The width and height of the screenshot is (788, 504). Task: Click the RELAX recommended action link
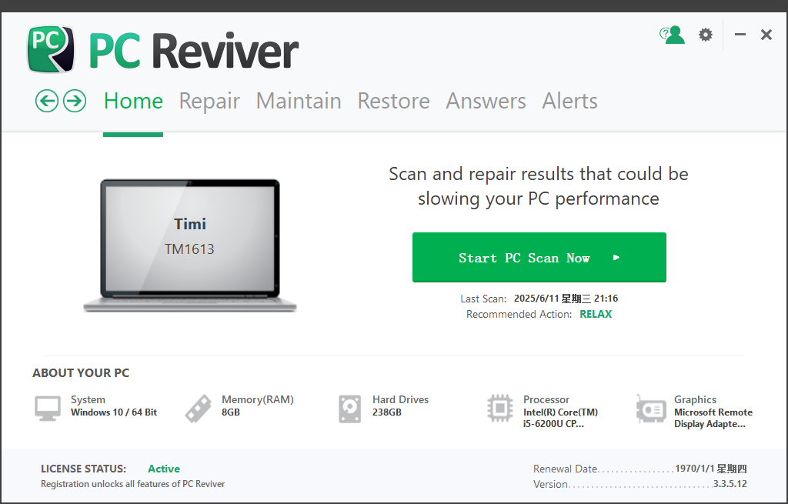(x=596, y=314)
